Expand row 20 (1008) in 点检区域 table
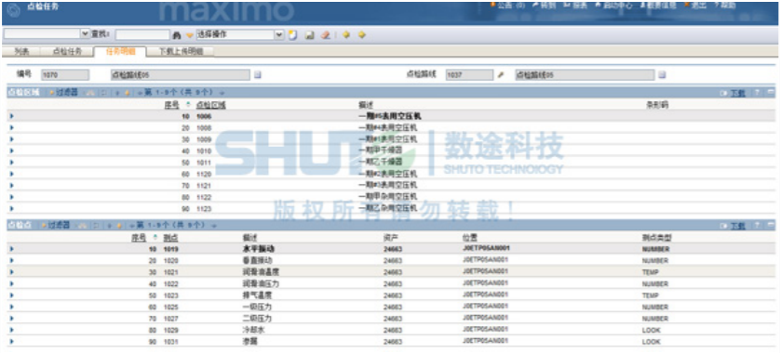 [11, 127]
